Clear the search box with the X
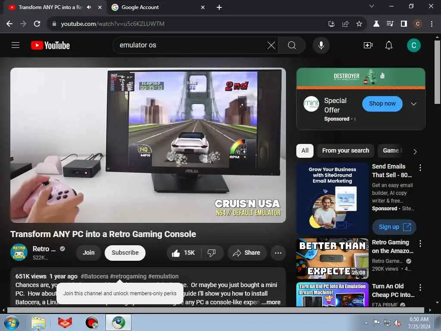Image resolution: width=441 pixels, height=331 pixels. coord(271,45)
